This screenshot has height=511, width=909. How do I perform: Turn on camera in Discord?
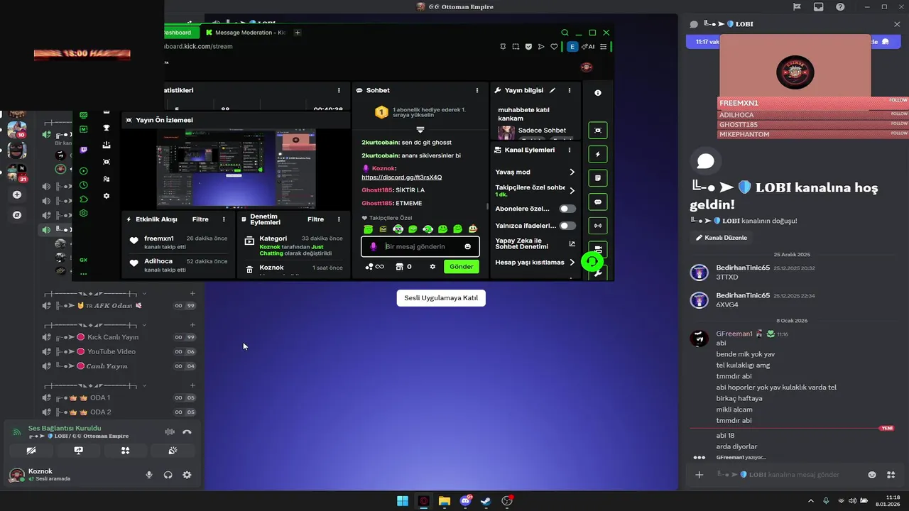pyautogui.click(x=31, y=451)
